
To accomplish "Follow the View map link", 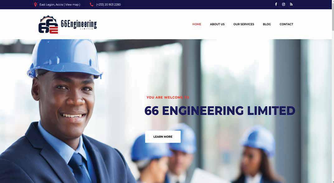I will click(73, 4).
